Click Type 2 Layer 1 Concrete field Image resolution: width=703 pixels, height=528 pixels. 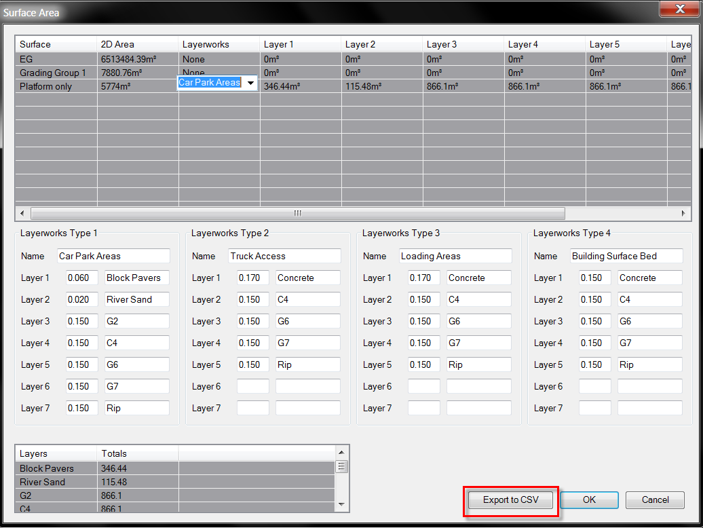tap(308, 278)
